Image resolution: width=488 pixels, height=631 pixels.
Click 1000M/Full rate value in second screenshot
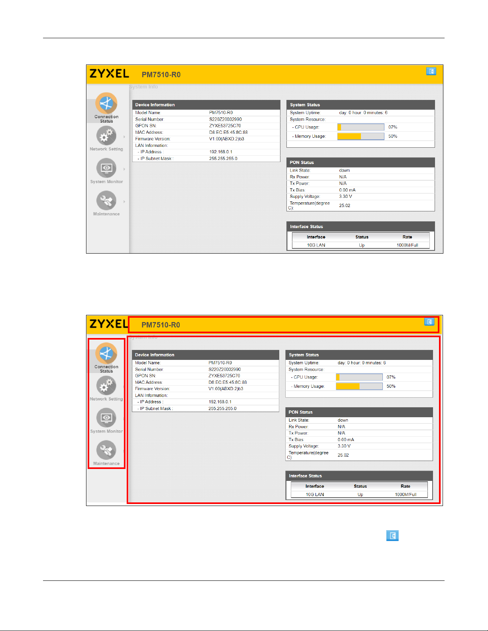click(406, 494)
